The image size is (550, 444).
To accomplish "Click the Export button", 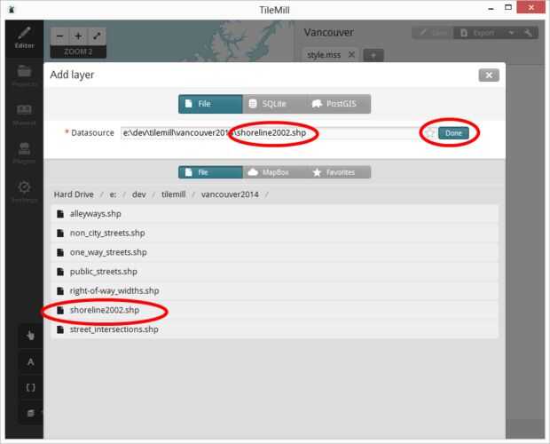I will [478, 33].
